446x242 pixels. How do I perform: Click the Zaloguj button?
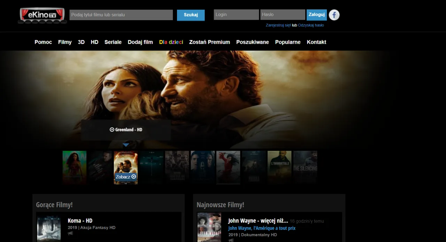click(317, 15)
